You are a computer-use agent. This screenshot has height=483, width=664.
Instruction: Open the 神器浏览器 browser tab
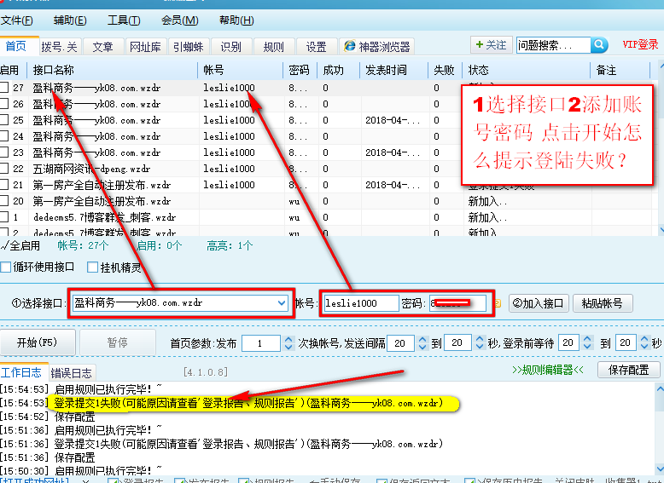[376, 47]
